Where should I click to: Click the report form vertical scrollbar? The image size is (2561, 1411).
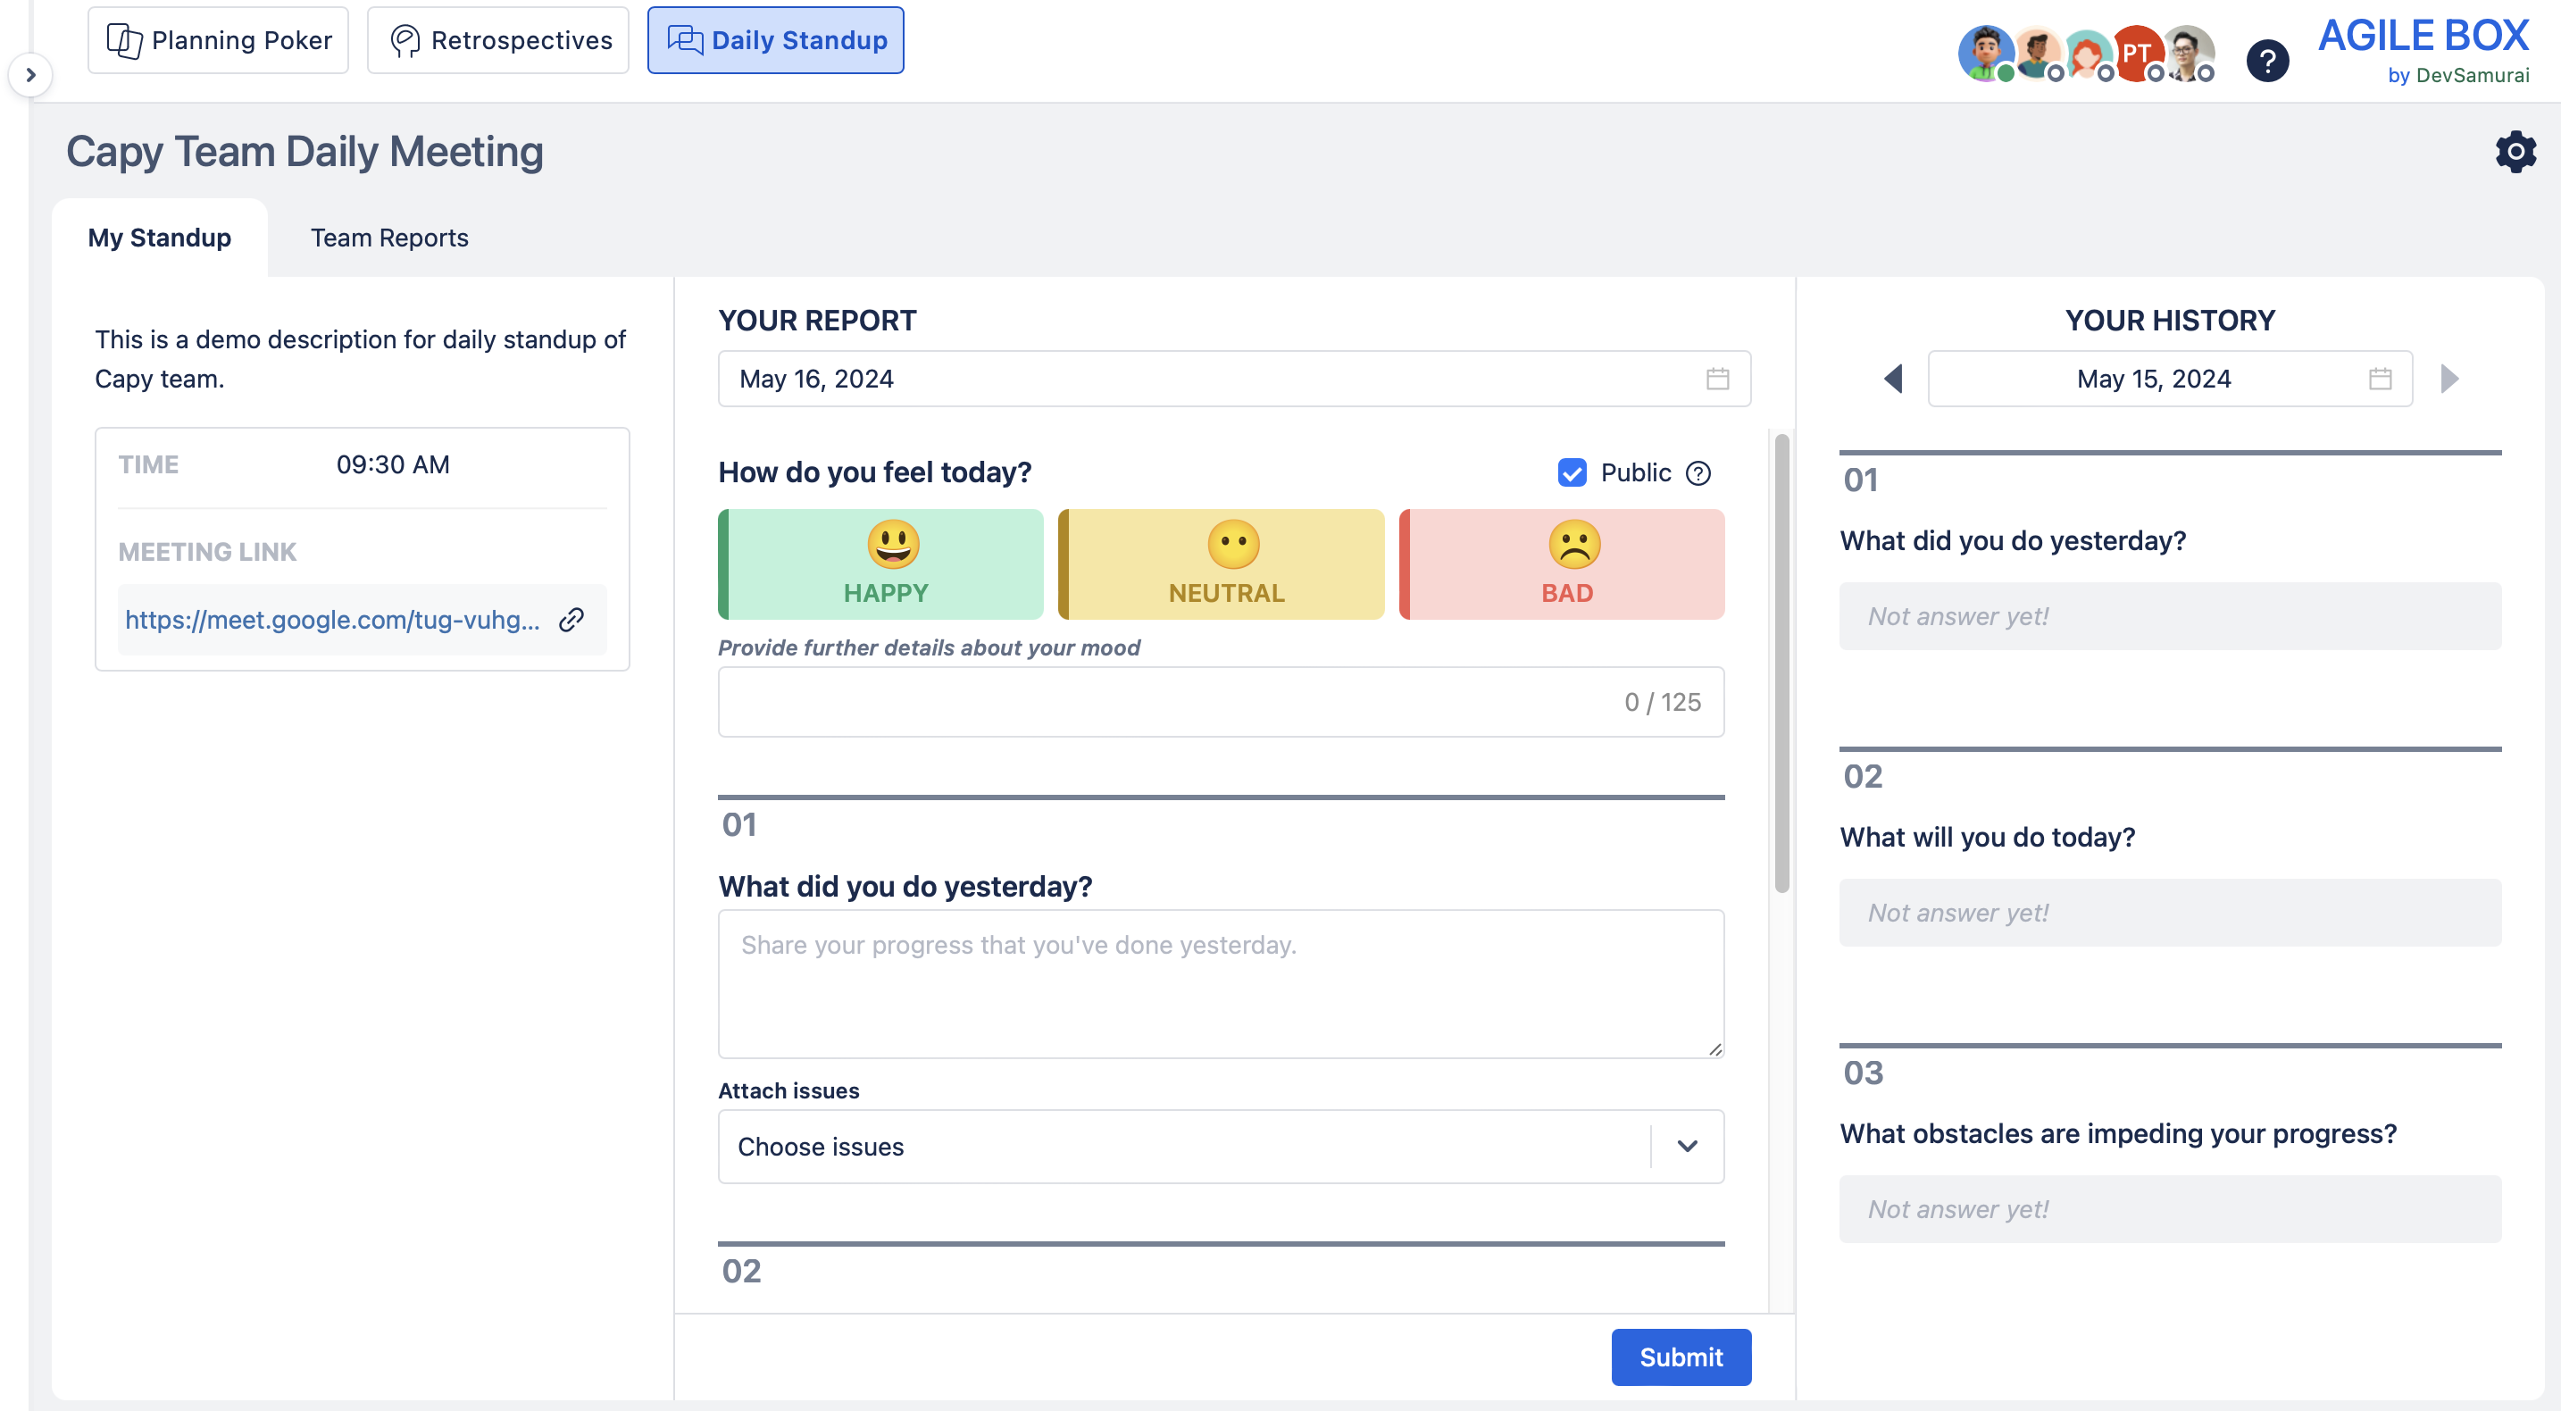click(x=1781, y=664)
